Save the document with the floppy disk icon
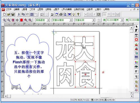The height and width of the screenshot is (103, 140). coord(13,14)
